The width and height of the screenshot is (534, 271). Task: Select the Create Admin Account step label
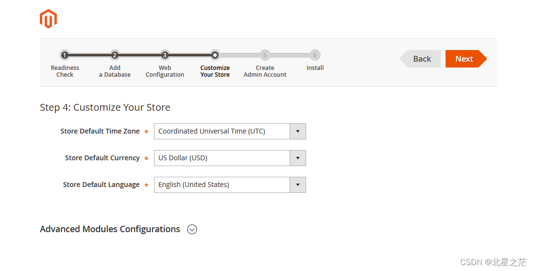point(265,71)
